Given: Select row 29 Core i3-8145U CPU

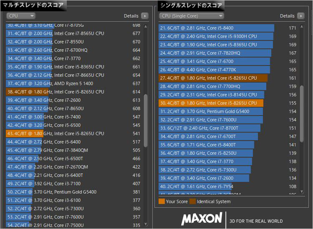Looking at the screenshot, I should [x=227, y=95].
